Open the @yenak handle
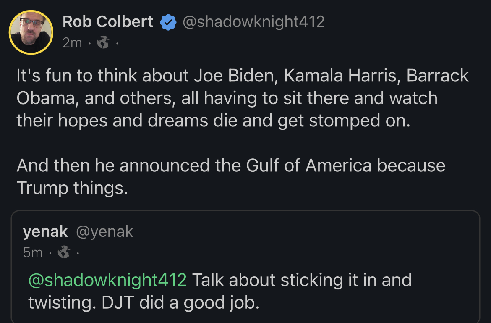491x323 pixels. click(104, 231)
